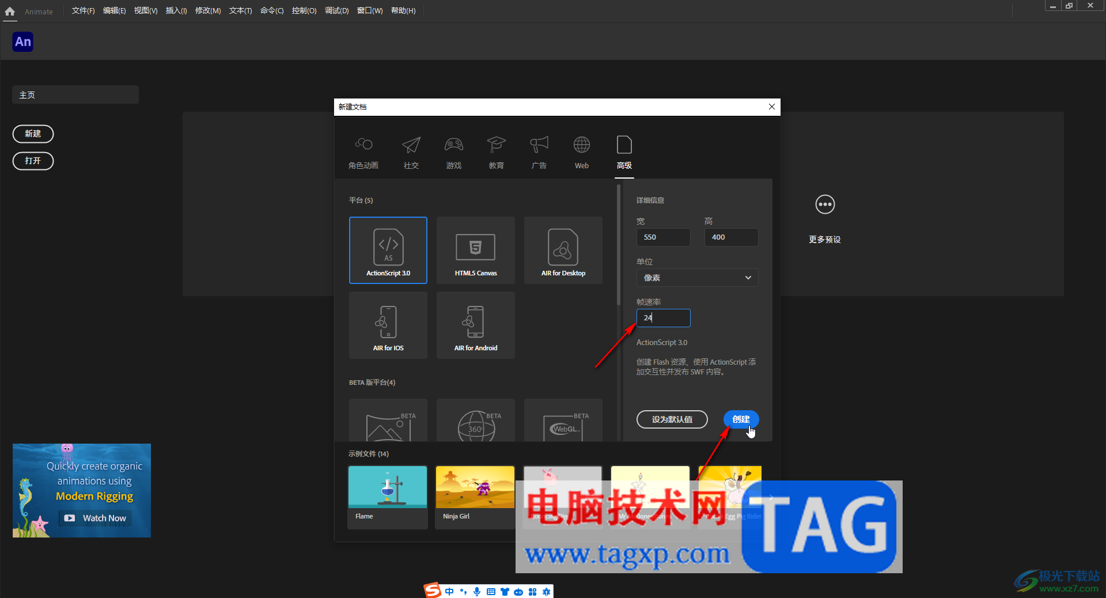Viewport: 1106px width, 598px height.
Task: Select the 高级 document category tab
Action: point(624,152)
